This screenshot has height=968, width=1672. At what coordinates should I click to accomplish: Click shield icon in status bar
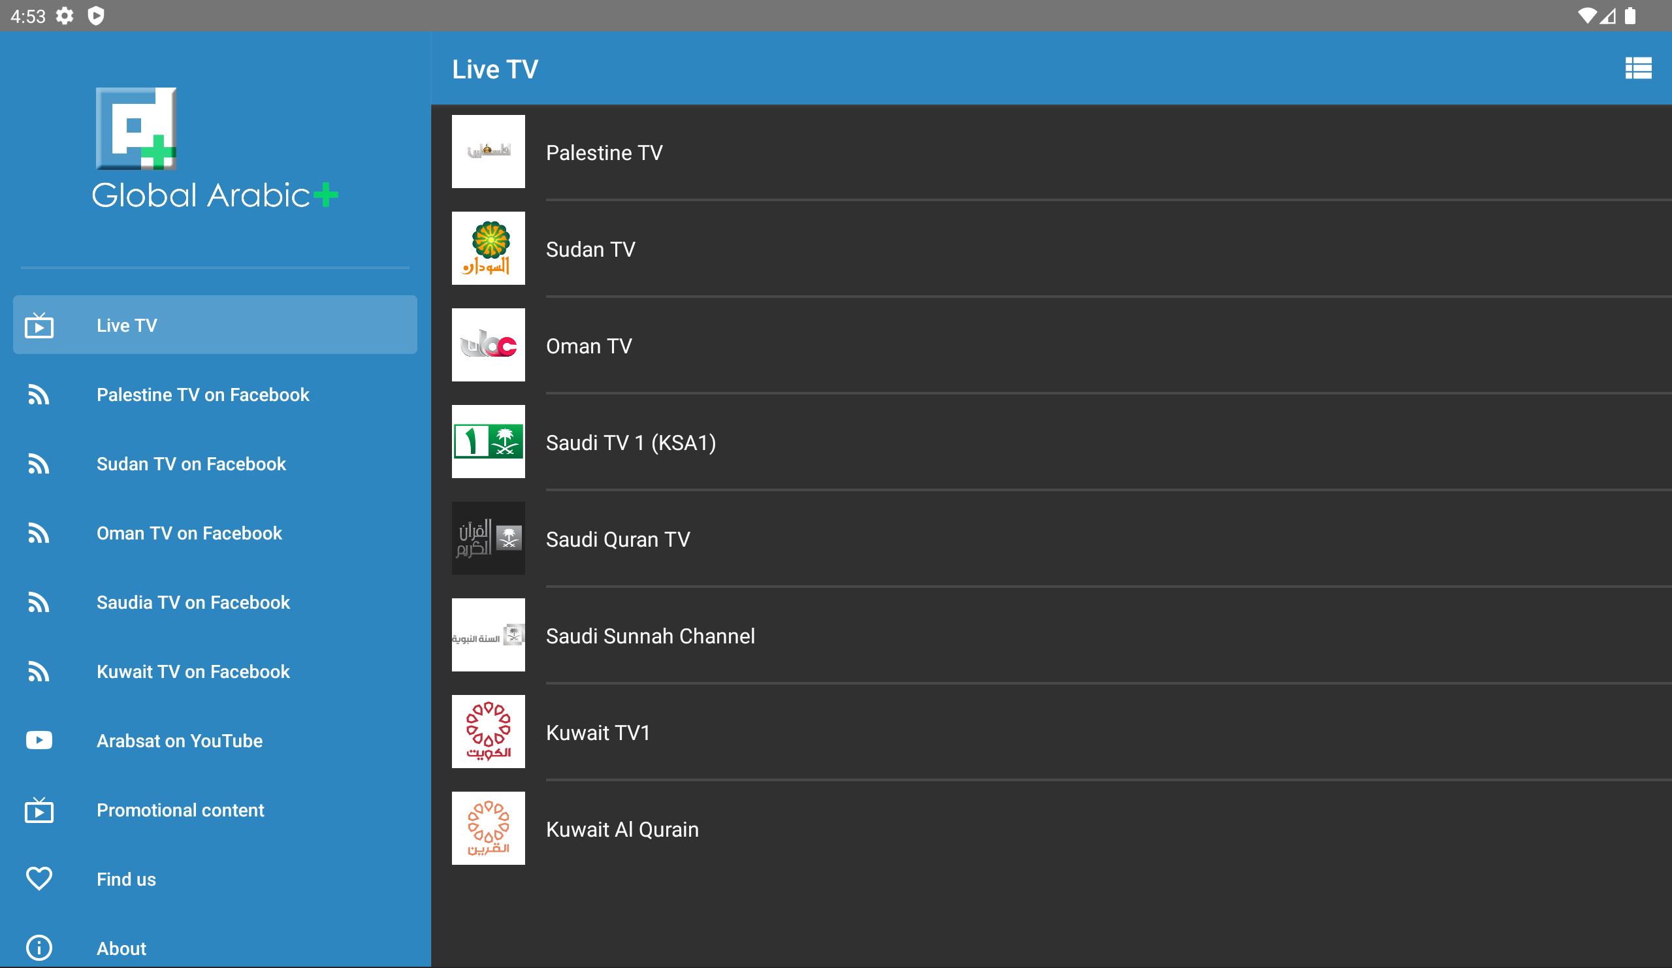96,15
